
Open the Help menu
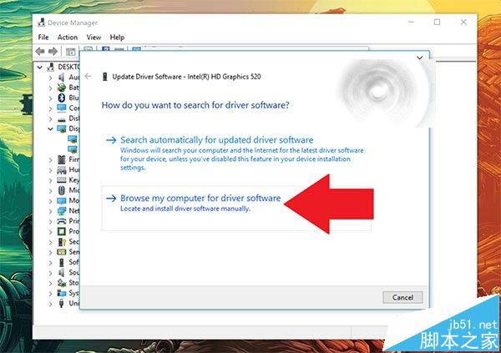coord(117,37)
